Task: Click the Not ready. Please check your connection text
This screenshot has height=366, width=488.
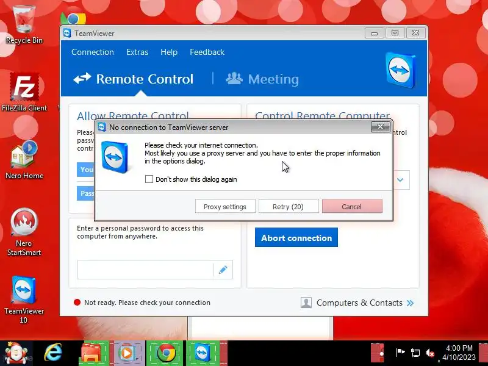Action: pos(147,303)
